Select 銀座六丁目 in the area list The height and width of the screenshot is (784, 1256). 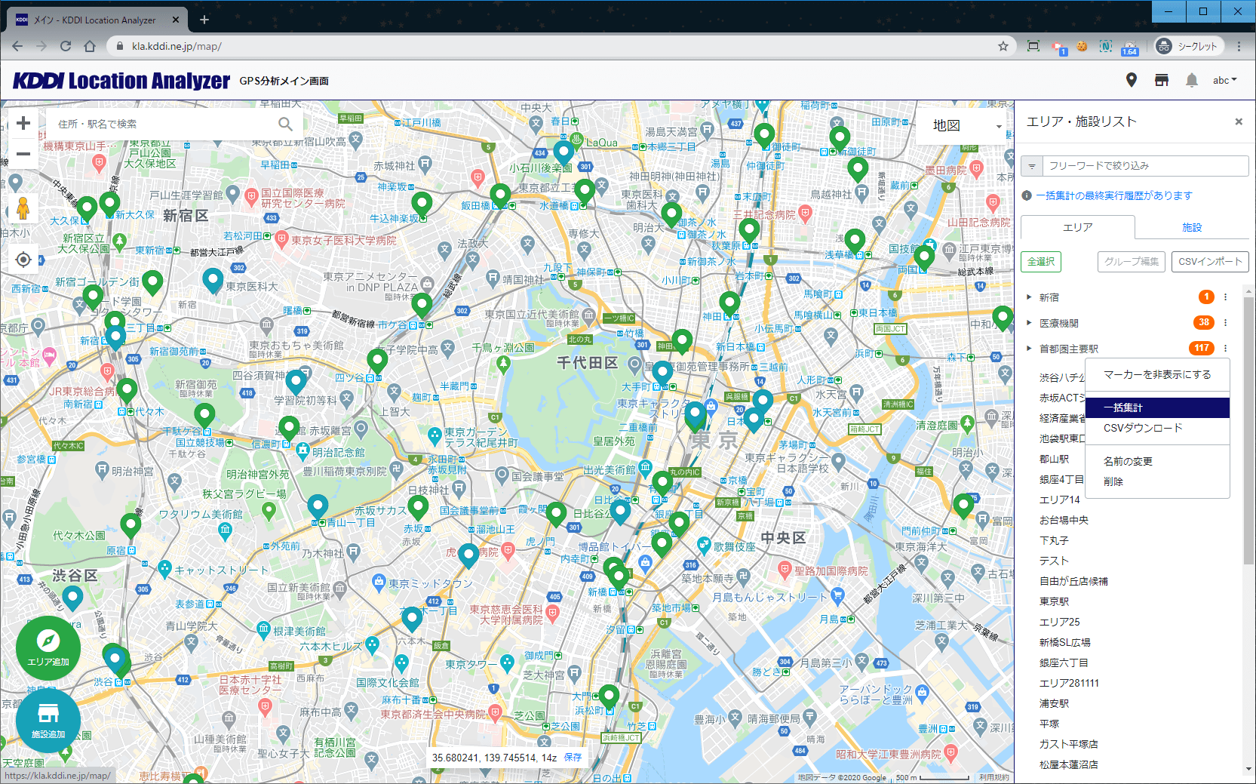(x=1064, y=663)
